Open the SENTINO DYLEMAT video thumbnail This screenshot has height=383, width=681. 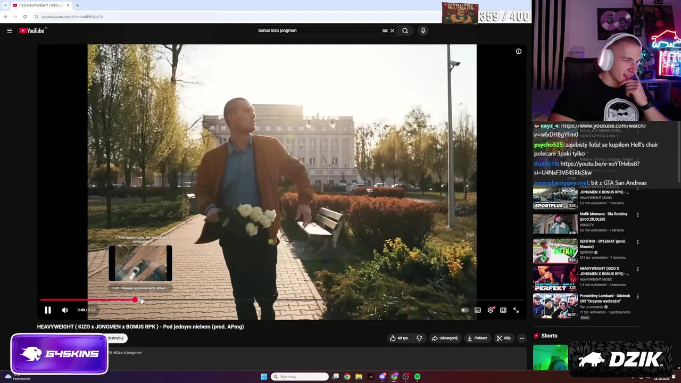pos(555,251)
